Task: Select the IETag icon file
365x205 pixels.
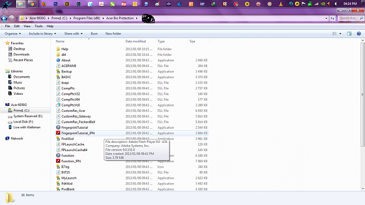Action: [x=65, y=167]
